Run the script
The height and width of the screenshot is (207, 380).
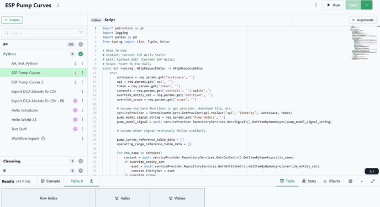(333, 5)
